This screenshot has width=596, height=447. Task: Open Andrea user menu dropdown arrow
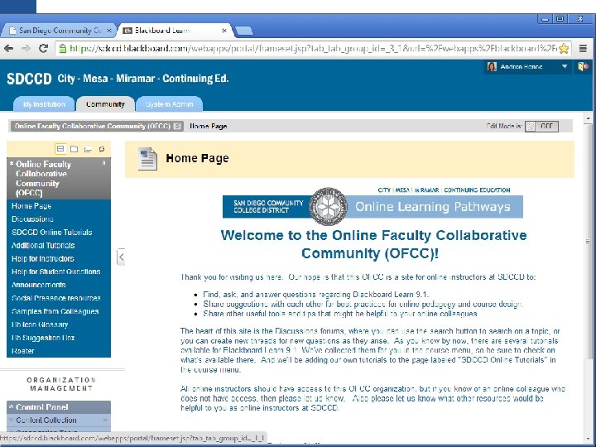pos(565,66)
